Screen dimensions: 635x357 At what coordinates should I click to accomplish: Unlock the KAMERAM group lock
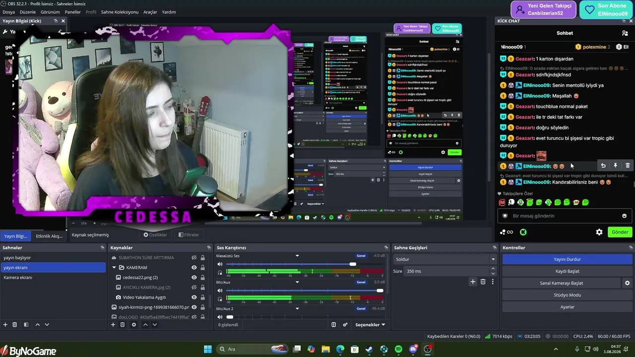(x=202, y=268)
